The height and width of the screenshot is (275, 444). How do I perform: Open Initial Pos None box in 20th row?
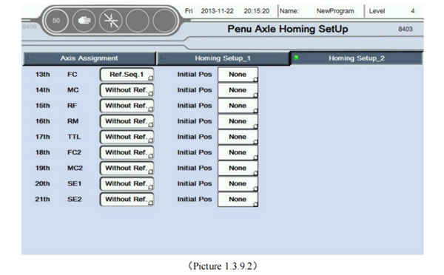coord(238,183)
